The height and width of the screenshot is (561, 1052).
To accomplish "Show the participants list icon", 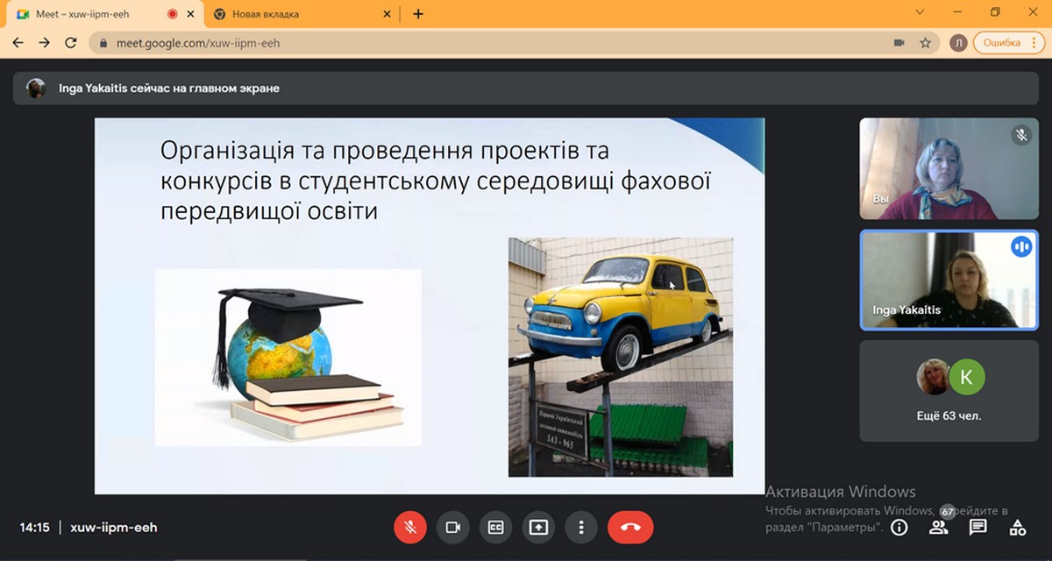I will (938, 528).
